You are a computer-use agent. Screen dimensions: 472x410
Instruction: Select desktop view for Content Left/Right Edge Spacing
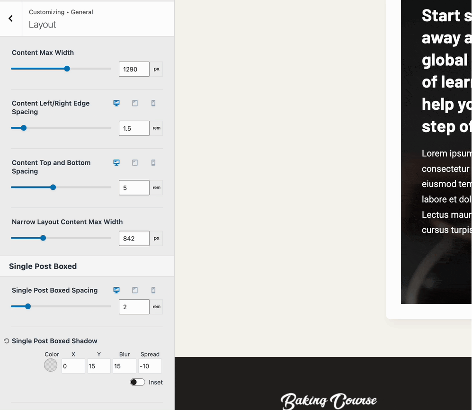click(x=116, y=103)
